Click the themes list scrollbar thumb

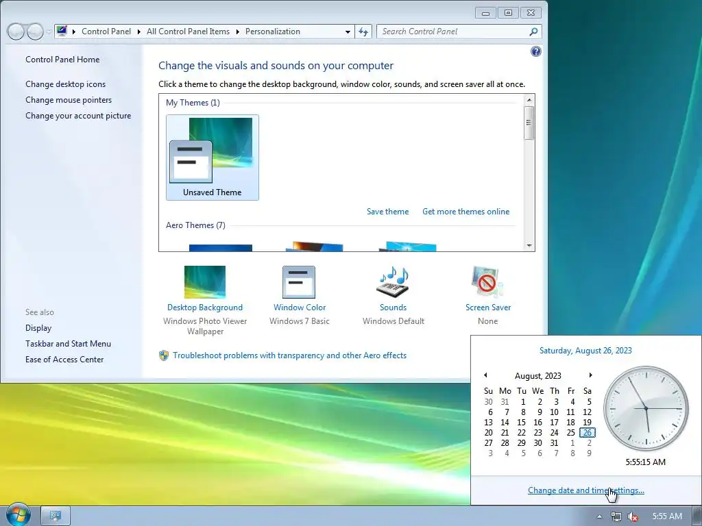pos(529,123)
